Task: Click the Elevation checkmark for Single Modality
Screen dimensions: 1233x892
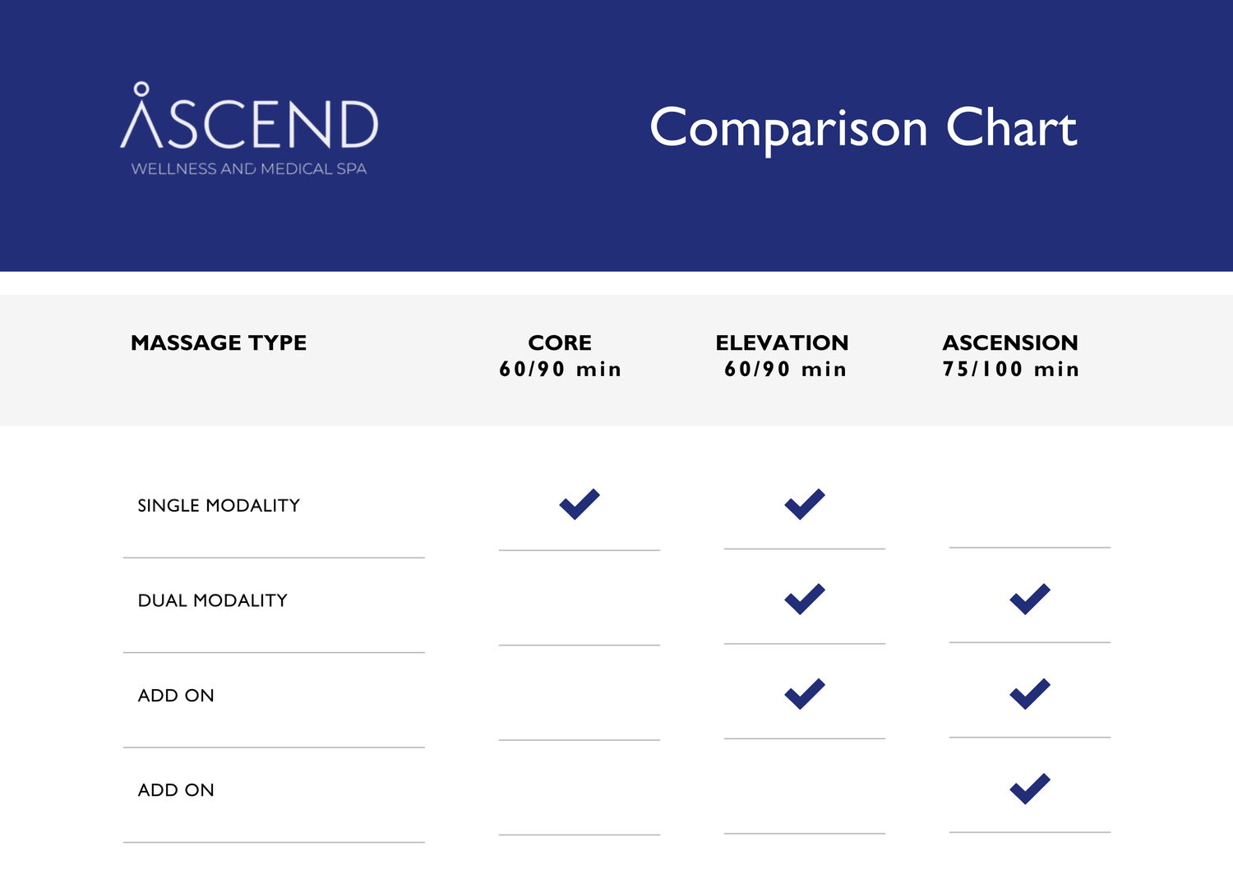Action: (805, 503)
